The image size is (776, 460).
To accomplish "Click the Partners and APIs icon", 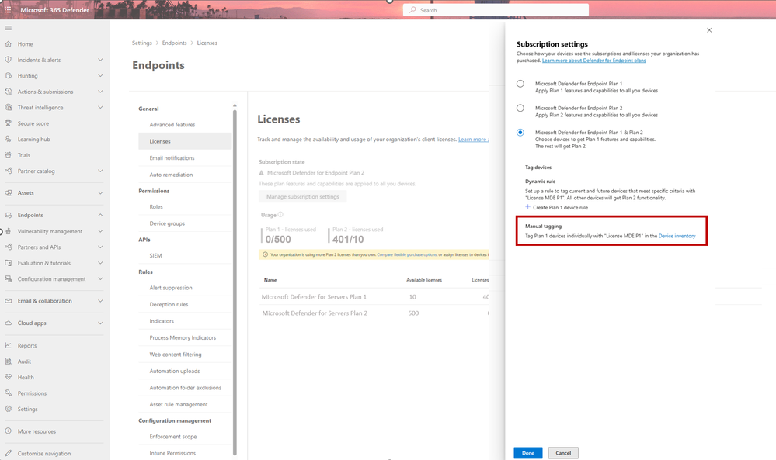I will click(9, 247).
